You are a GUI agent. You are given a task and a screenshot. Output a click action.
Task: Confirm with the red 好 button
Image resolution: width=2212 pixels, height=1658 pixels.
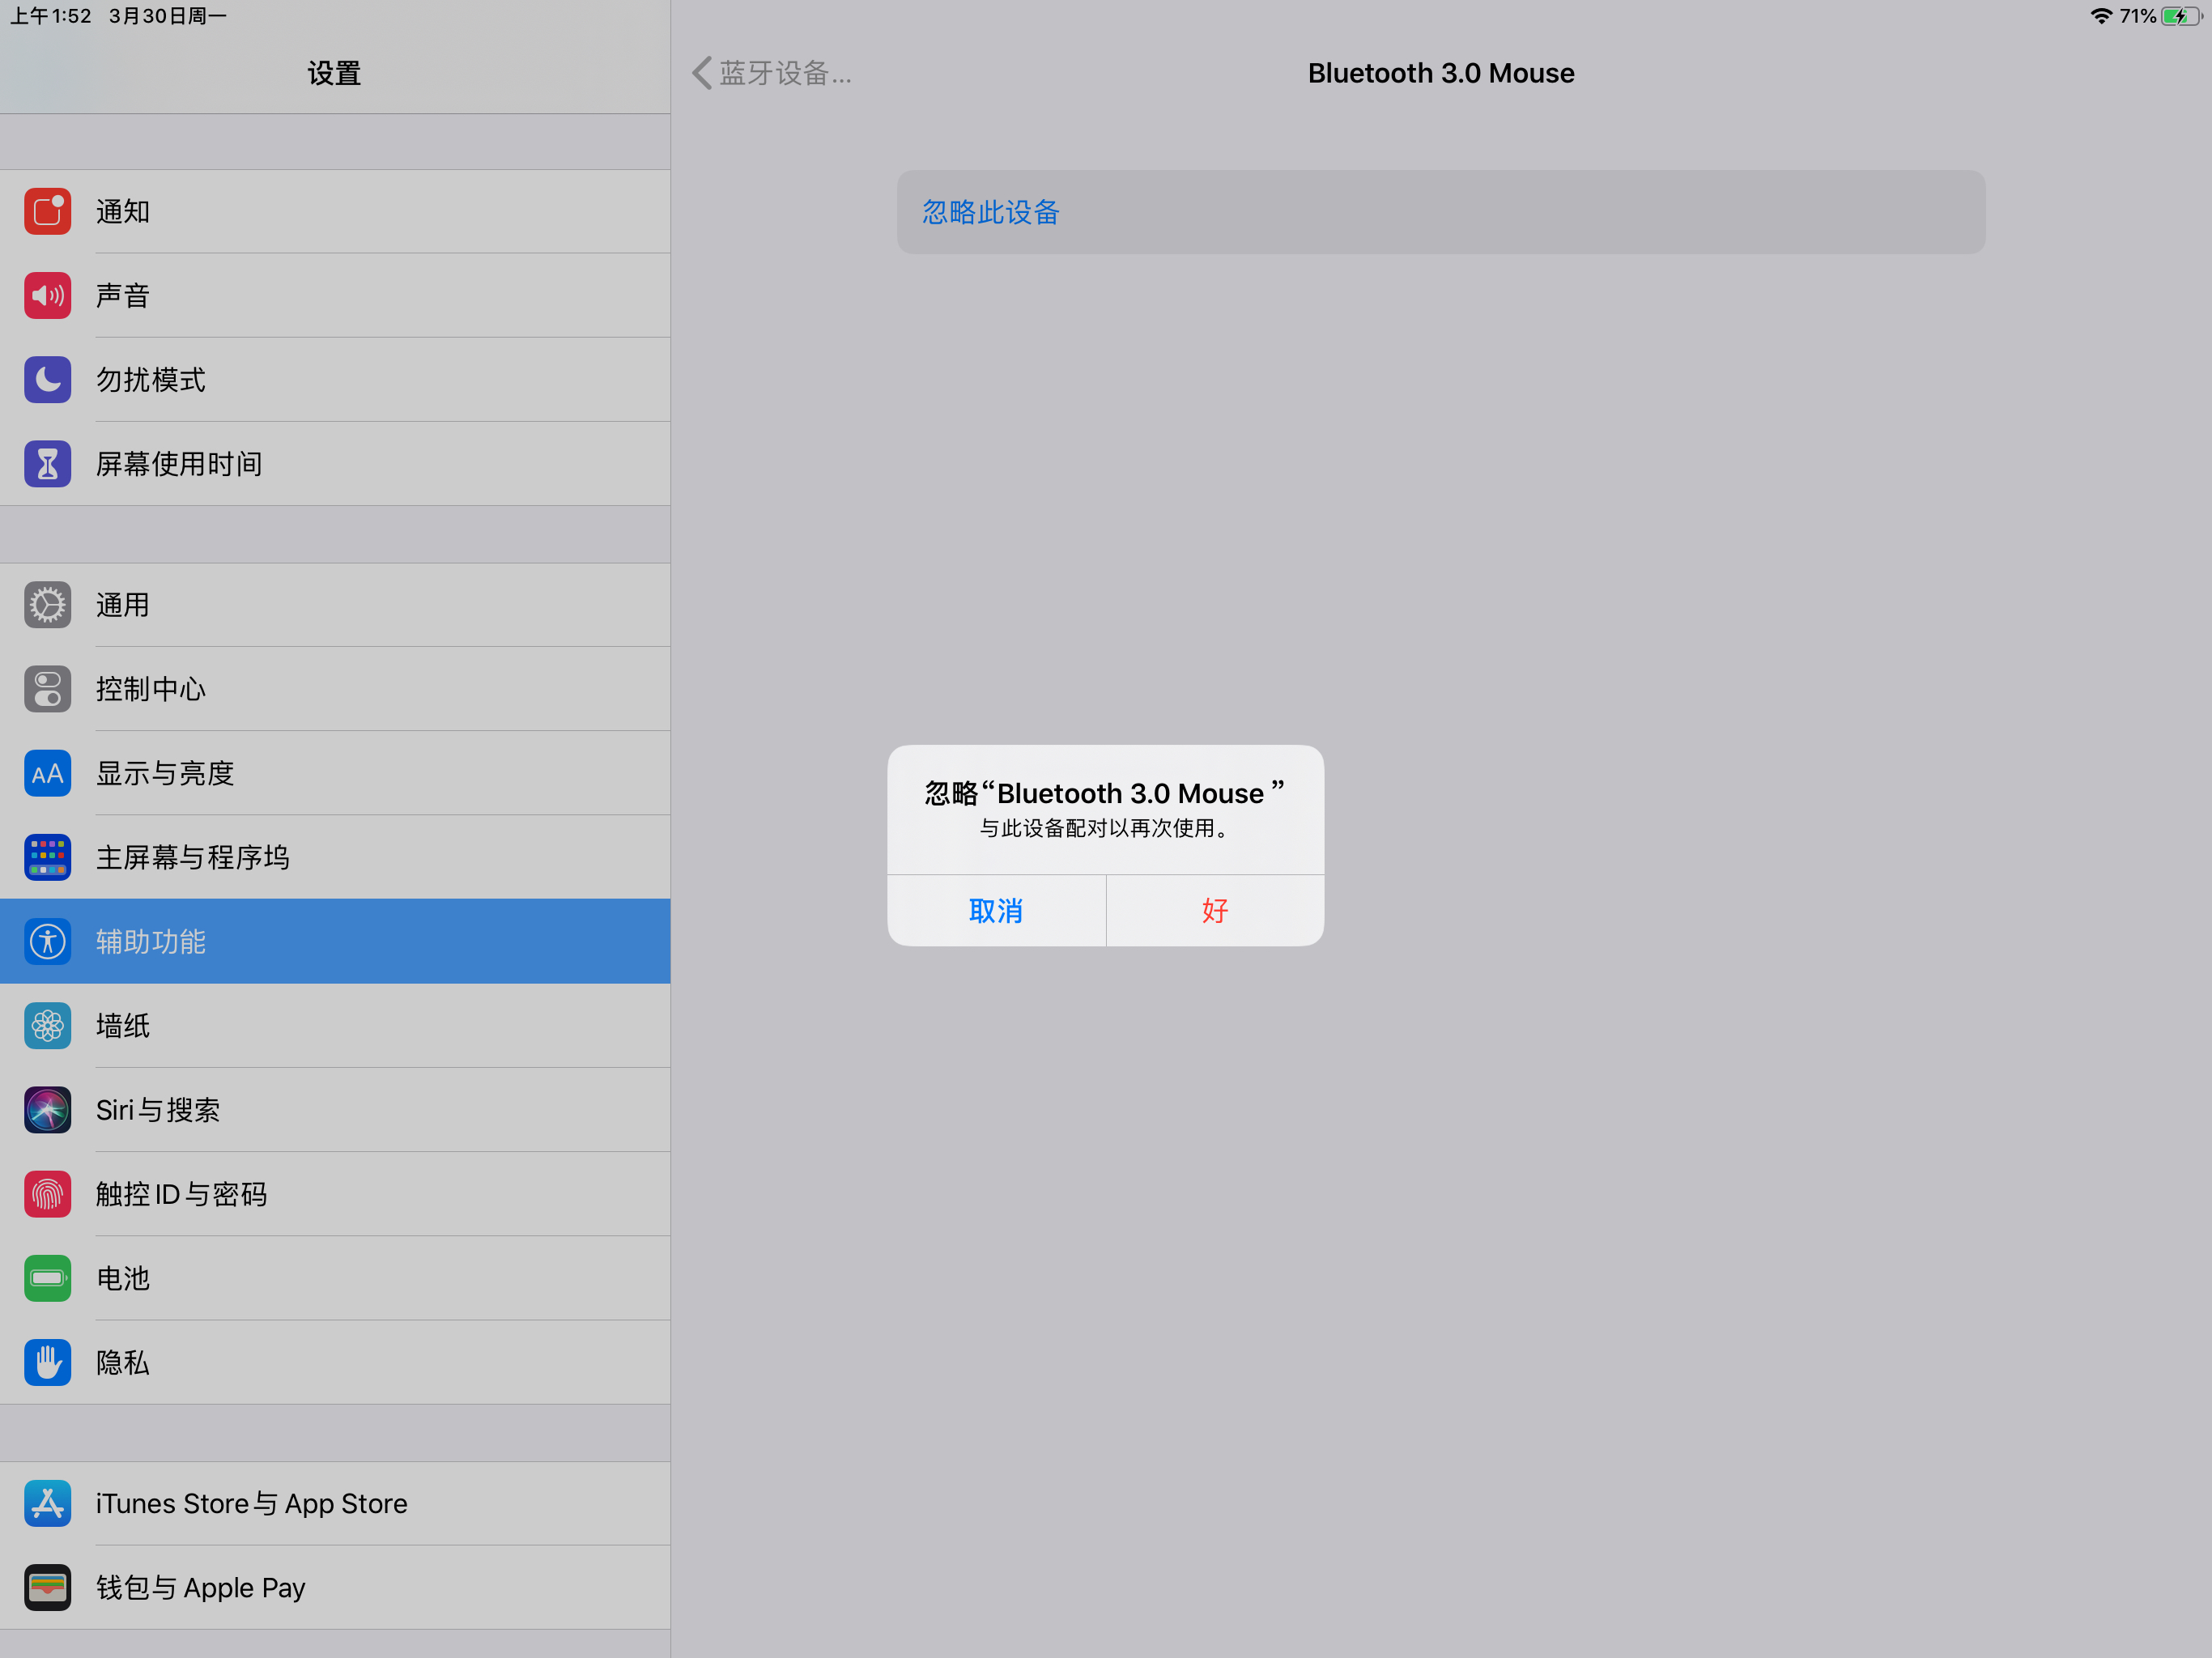1215,910
